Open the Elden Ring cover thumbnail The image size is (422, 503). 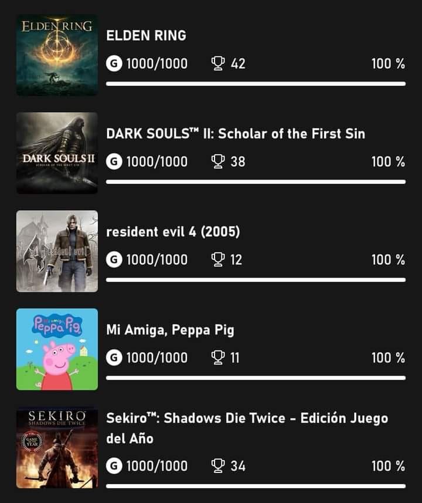tap(57, 55)
